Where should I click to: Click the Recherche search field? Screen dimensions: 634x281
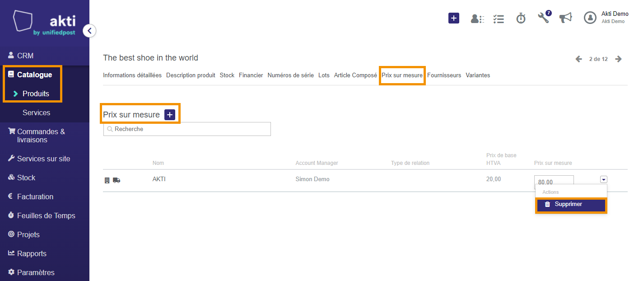pos(187,129)
